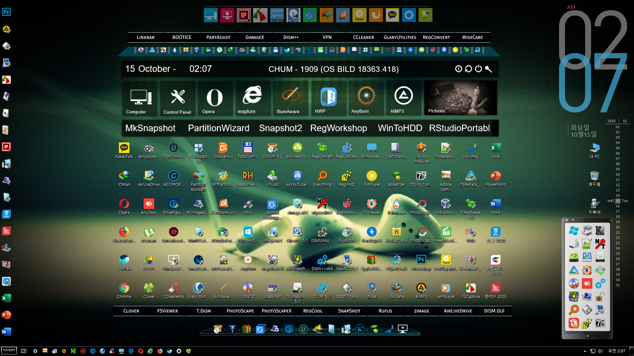Image resolution: width=634 pixels, height=356 pixels.
Task: Open the 내 PC desktop icon
Action: (x=594, y=151)
